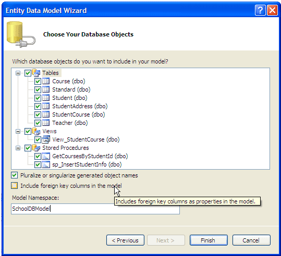Select the Tables folder icon

point(36,73)
